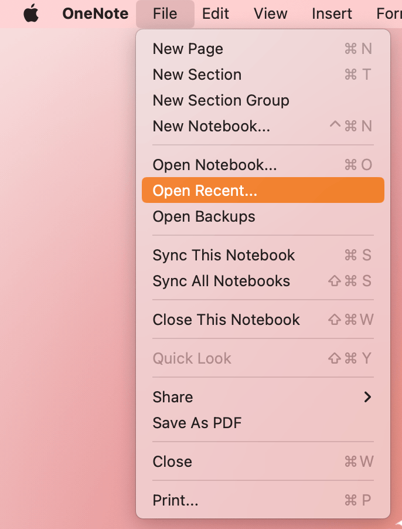Choose Close from the File menu

172,462
